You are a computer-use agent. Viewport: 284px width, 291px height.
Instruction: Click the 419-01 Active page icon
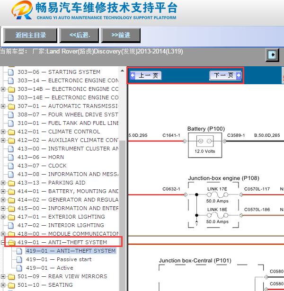[x=19, y=268]
